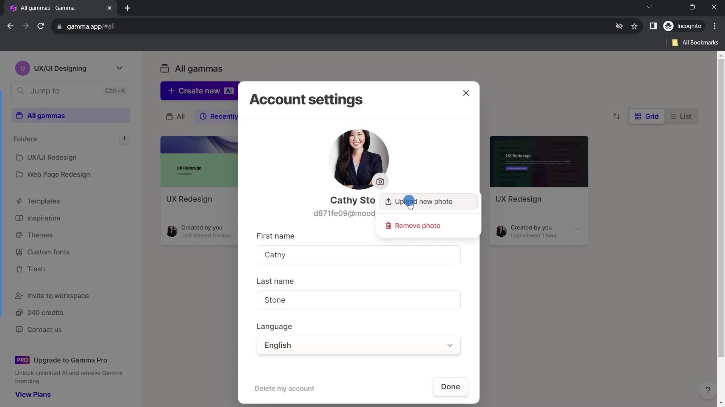Click Done button to save settings
725x407 pixels.
[x=450, y=387]
